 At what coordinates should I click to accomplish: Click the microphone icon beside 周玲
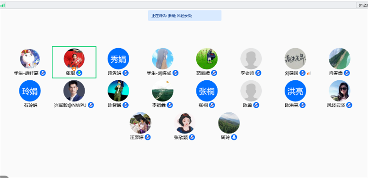click(234, 137)
